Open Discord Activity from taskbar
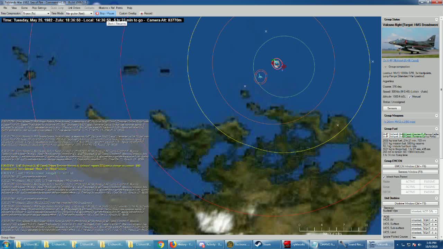The width and height of the screenshot is (443, 249). 210,245
